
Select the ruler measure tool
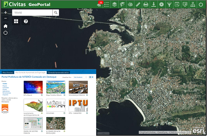pyautogui.click(x=138, y=4)
